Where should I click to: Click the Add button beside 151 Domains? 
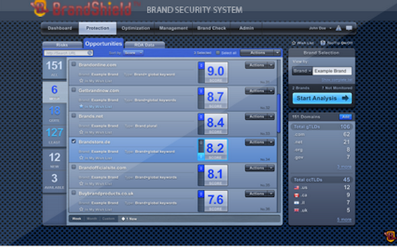(x=345, y=117)
